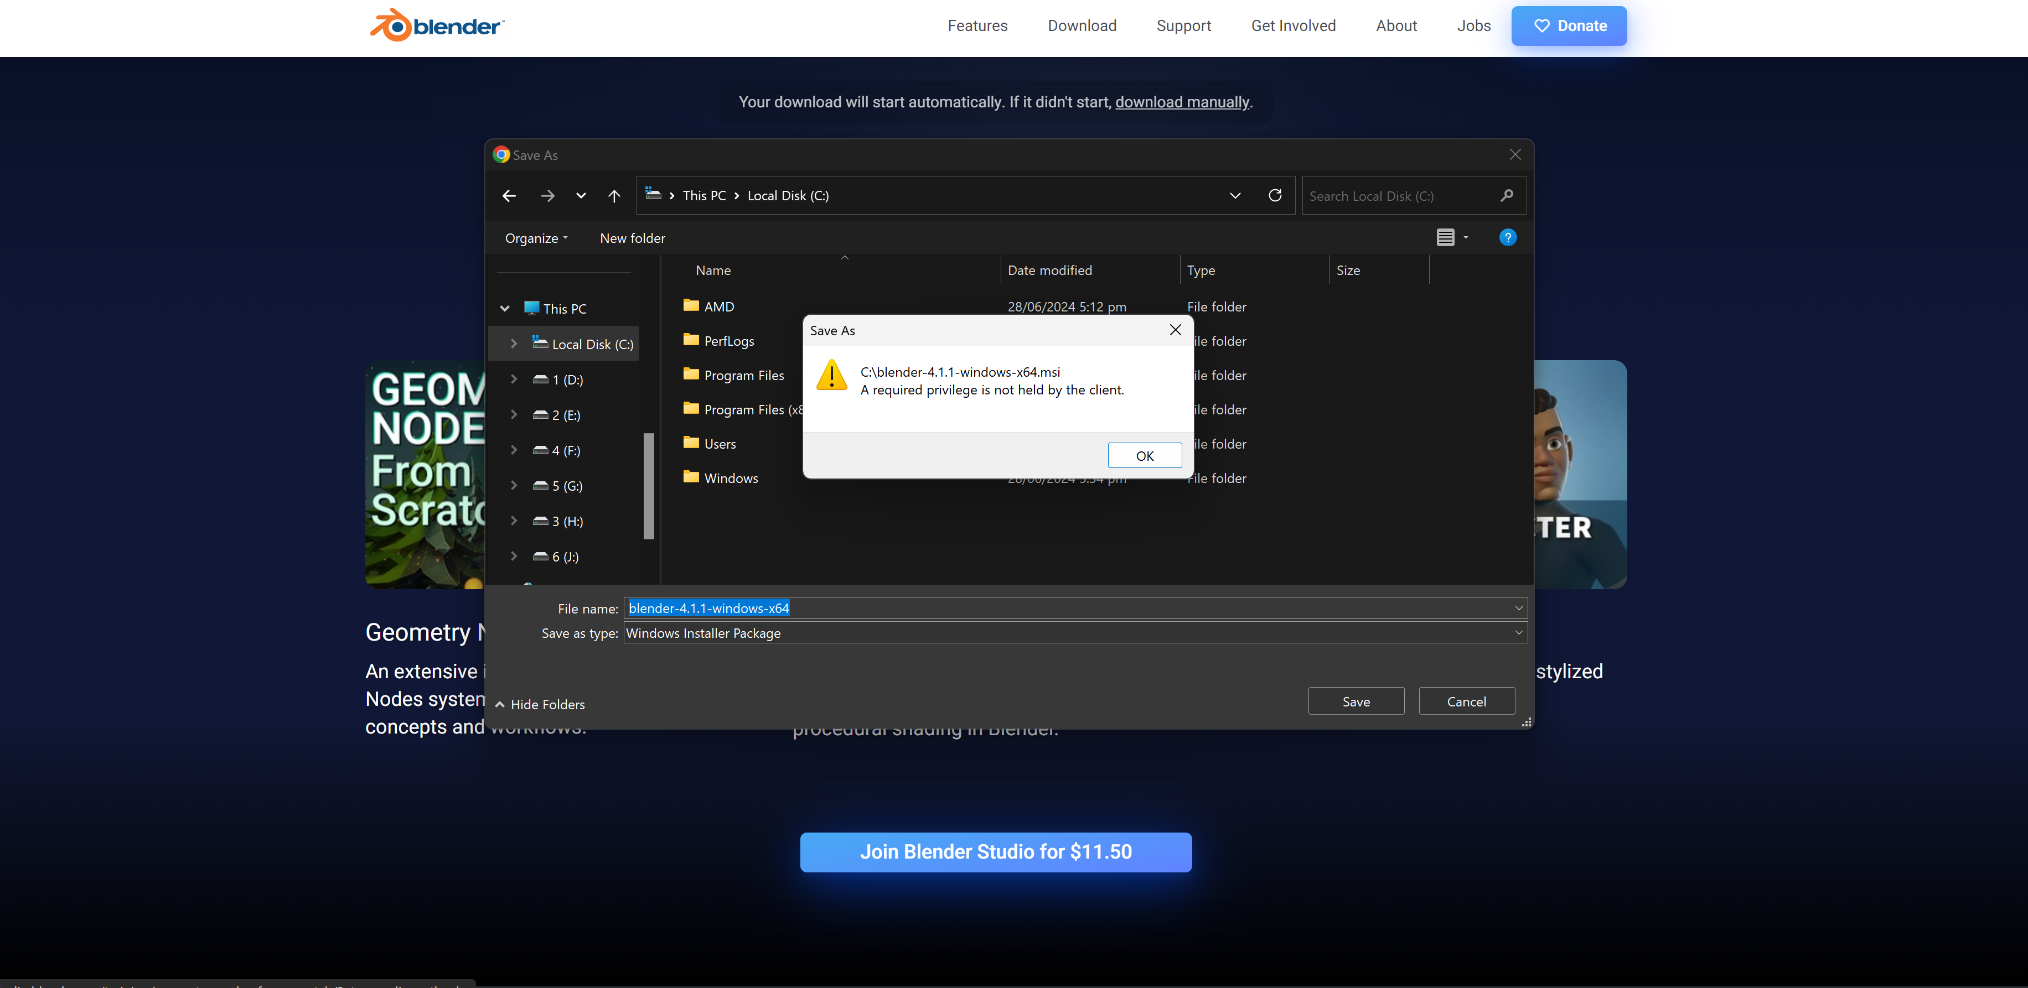Open the Save as type combo box
This screenshot has height=988, width=2028.
[x=1075, y=633]
